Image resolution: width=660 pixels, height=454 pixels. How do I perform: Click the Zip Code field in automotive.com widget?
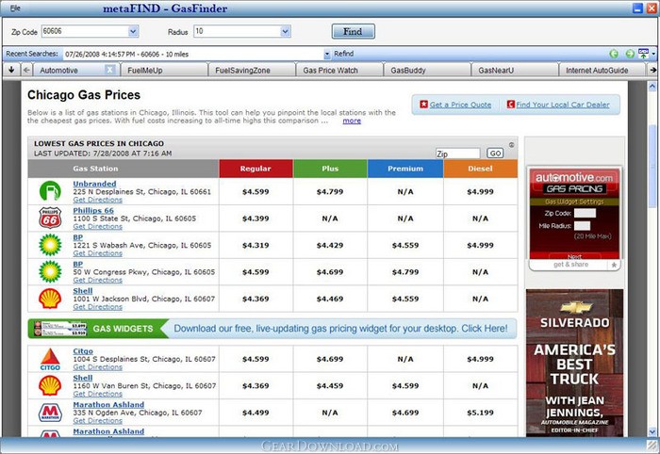pos(585,213)
